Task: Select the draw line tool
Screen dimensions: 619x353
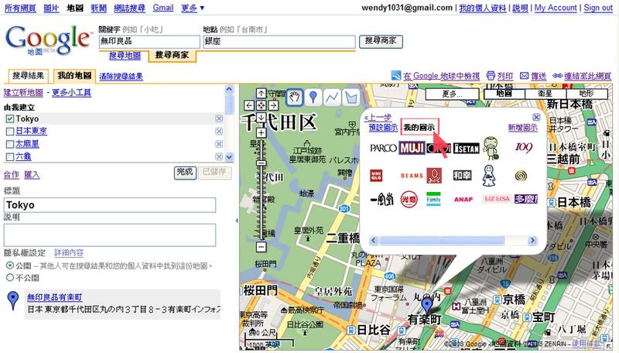Action: coord(332,97)
